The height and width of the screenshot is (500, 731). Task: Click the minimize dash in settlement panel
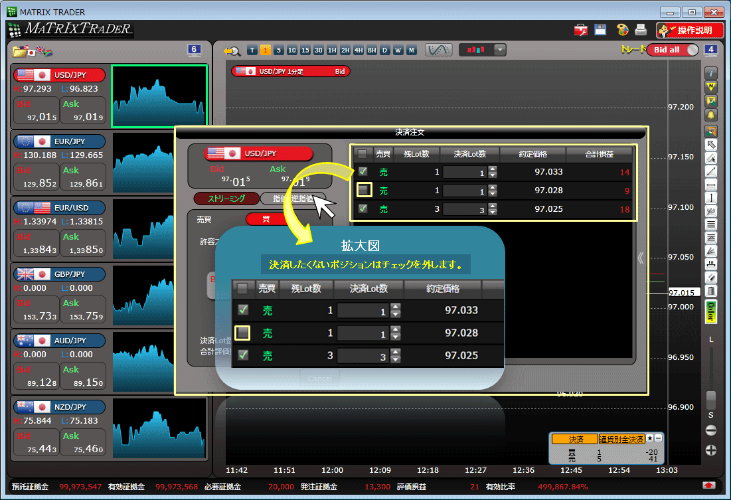tap(658, 438)
